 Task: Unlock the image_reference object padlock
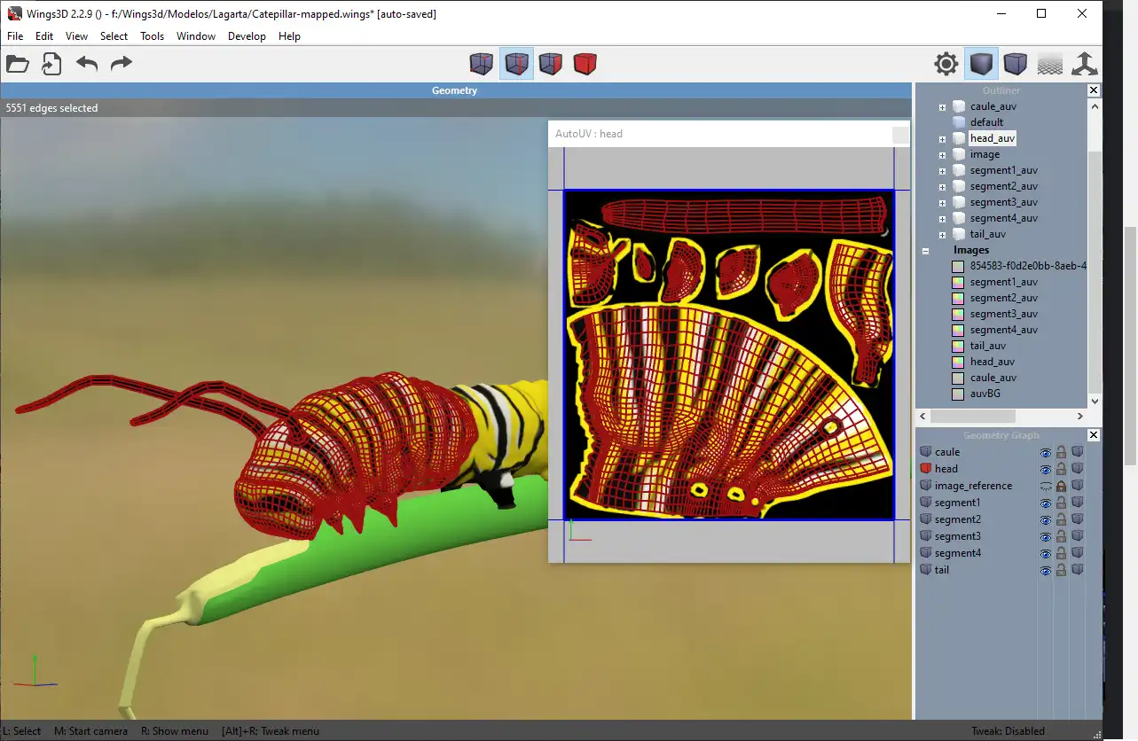click(x=1061, y=486)
